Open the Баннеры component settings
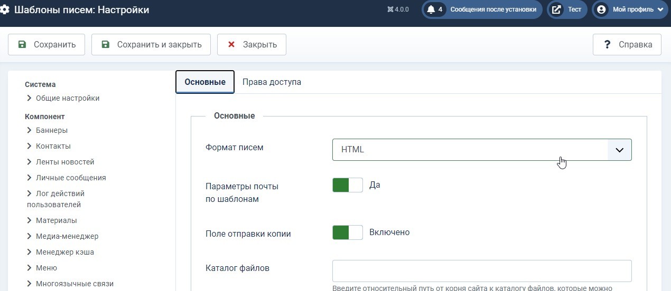Screen dimensions: 671x291 (52, 130)
